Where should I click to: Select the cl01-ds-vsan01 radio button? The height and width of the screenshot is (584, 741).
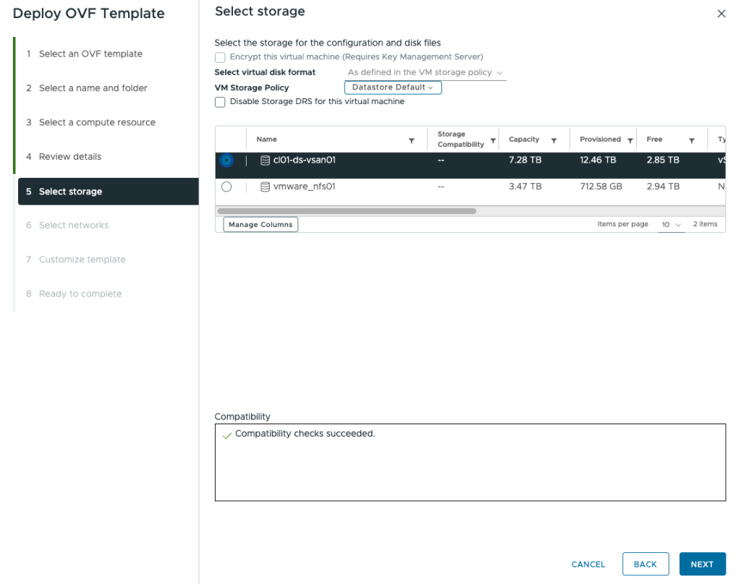pyautogui.click(x=226, y=160)
